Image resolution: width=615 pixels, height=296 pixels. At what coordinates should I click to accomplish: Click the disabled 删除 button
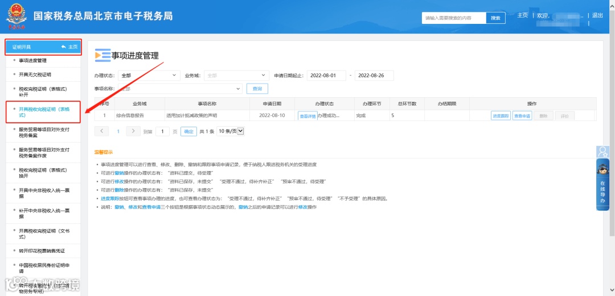coord(544,116)
